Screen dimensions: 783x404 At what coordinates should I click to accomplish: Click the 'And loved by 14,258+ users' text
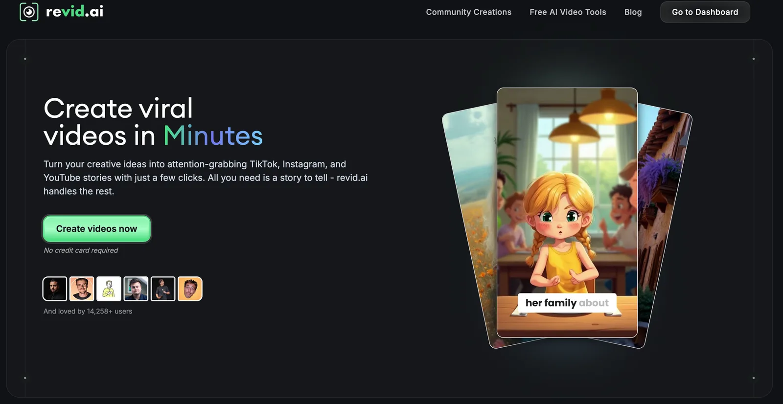(88, 311)
